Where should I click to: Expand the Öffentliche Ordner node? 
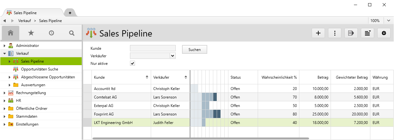click(4, 109)
